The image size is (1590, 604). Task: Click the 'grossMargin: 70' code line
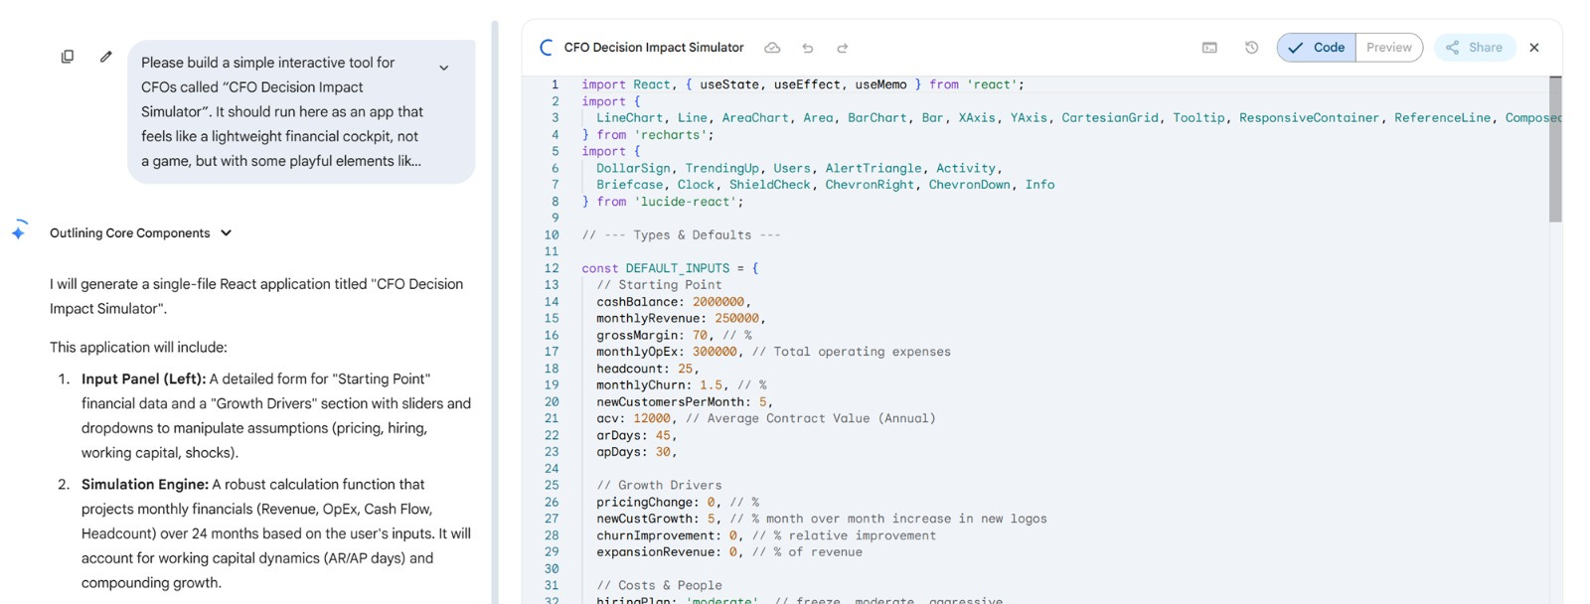click(675, 336)
